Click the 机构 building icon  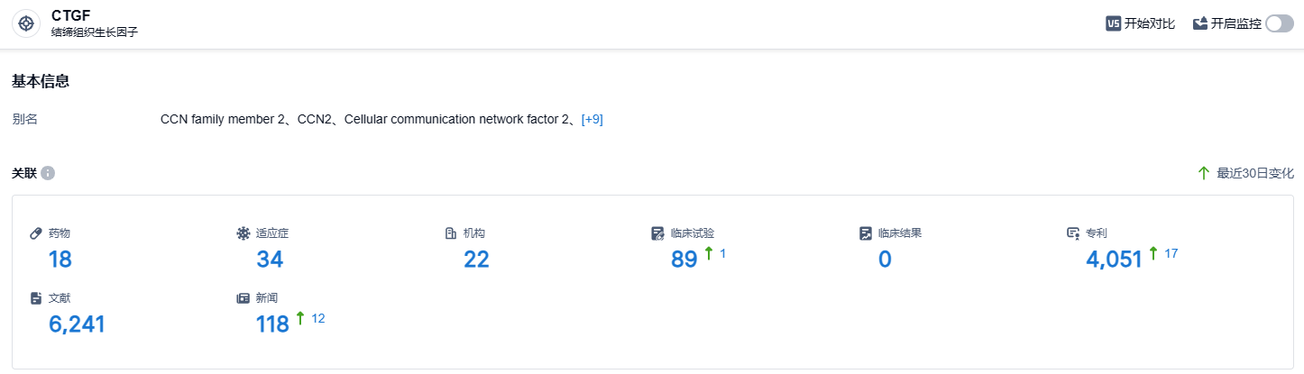[x=451, y=233]
